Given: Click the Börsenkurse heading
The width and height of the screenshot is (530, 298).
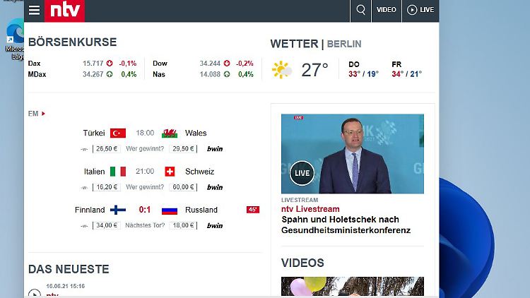Looking at the screenshot, I should [x=72, y=42].
